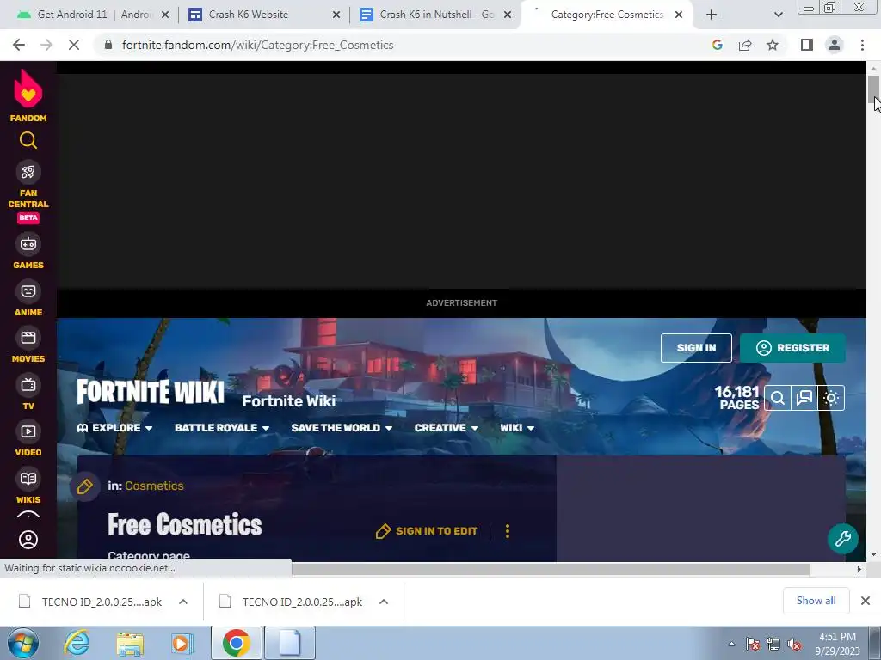Launch Internet Explorer from taskbar
Viewport: 881px width, 660px height.
77,643
